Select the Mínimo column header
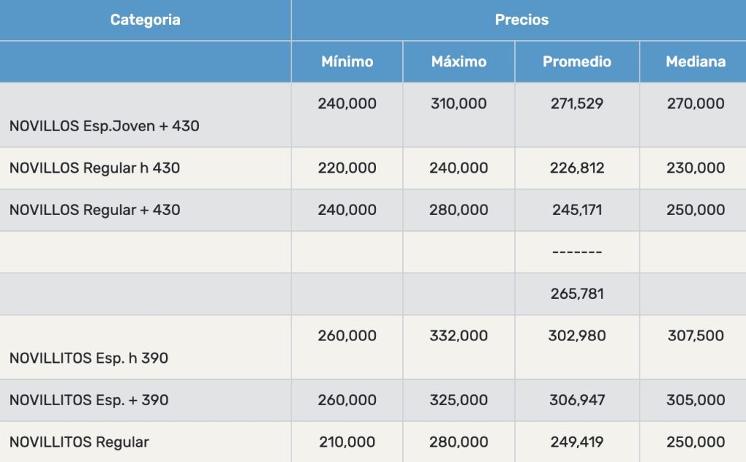Screen dimensions: 746x462 point(347,62)
